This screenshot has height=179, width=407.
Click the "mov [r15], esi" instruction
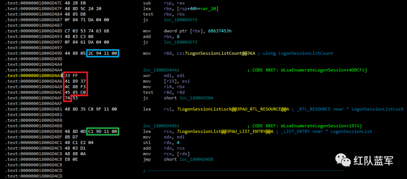[163, 81]
